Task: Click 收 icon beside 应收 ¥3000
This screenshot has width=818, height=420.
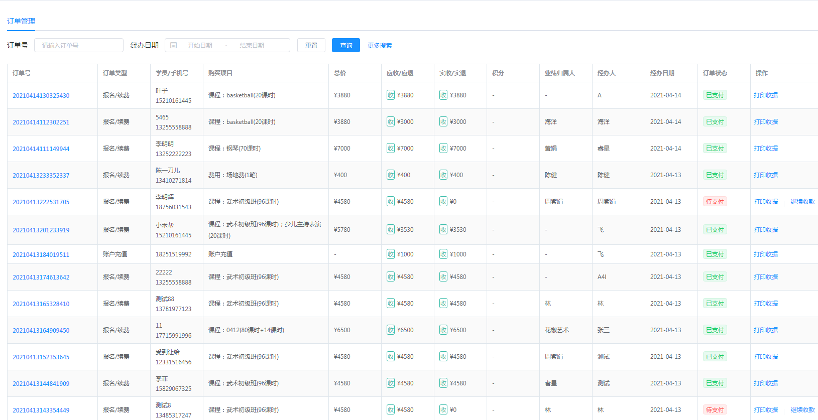Action: click(391, 121)
